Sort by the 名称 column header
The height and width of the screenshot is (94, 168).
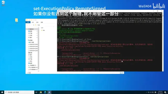[42, 28]
